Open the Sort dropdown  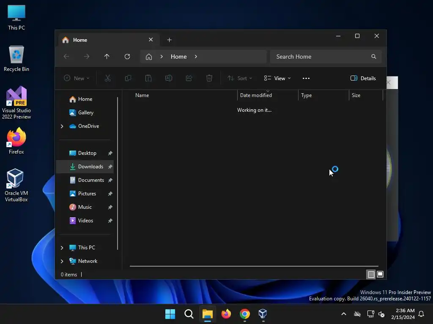click(240, 78)
